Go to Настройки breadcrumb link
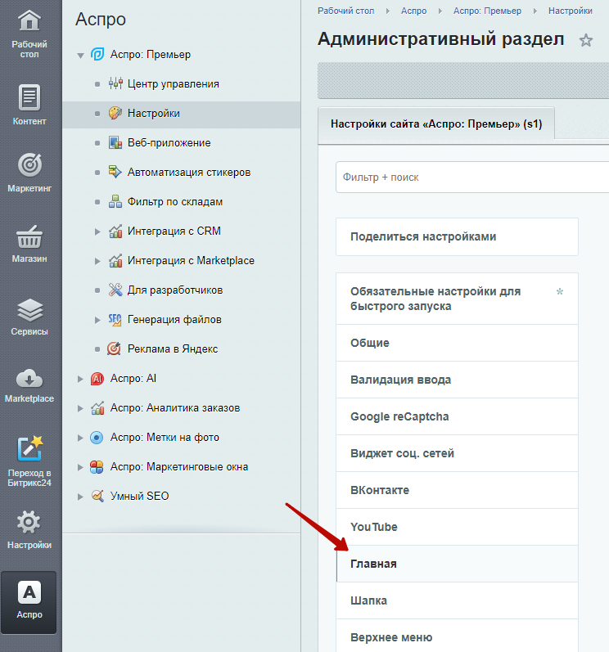This screenshot has width=609, height=652. [x=570, y=11]
